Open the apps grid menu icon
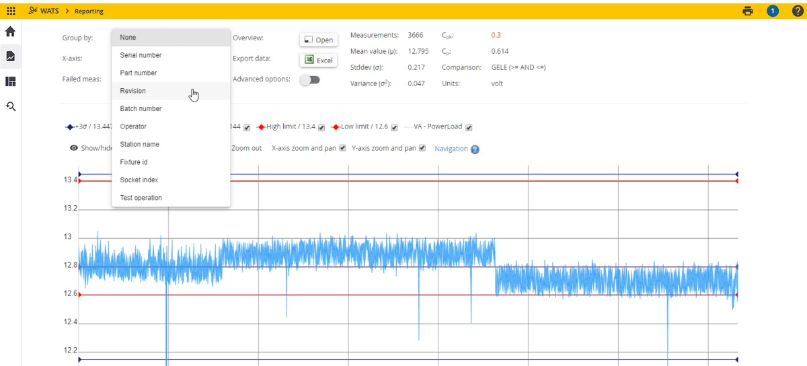 11,11
